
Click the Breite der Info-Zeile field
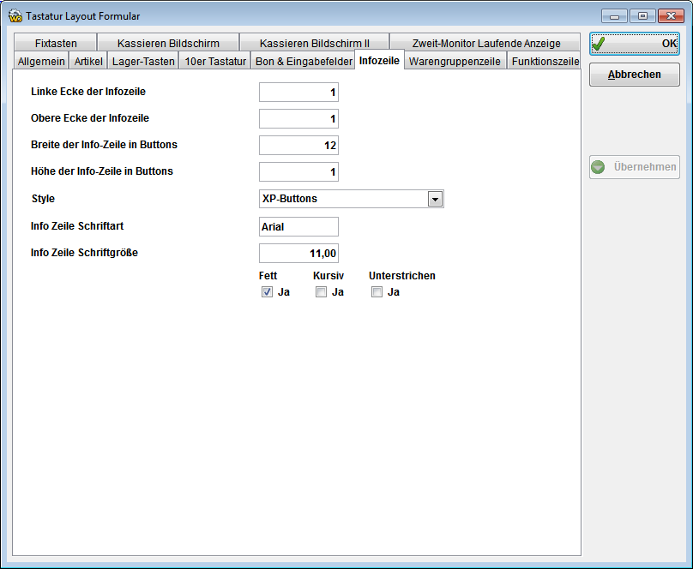[298, 145]
